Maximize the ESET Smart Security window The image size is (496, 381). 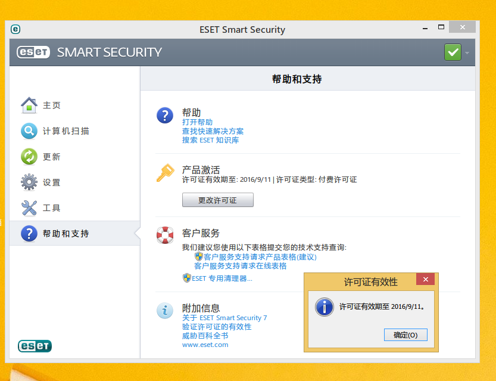click(441, 27)
